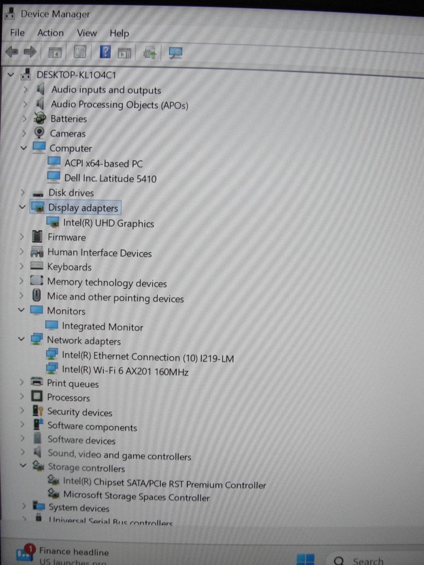Click the Back arrow toolbar icon
Viewport: 424px width, 565px height.
coord(12,52)
